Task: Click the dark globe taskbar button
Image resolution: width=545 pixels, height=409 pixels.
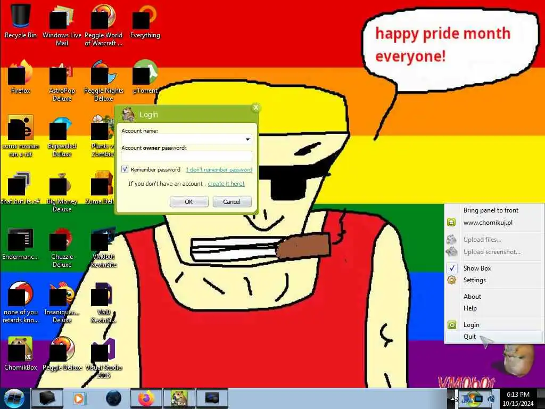Action: coord(113,398)
